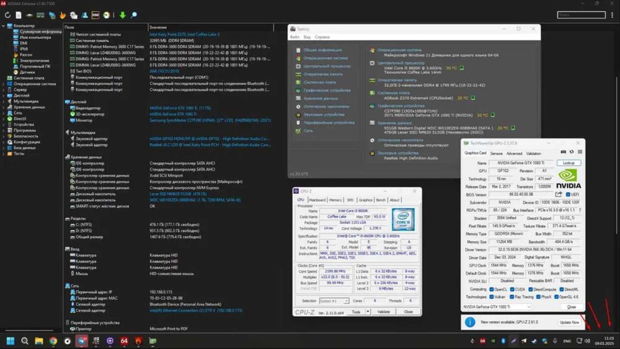The height and width of the screenshot is (349, 620).
Task: Open Windows Start button on taskbar
Action: 11,341
